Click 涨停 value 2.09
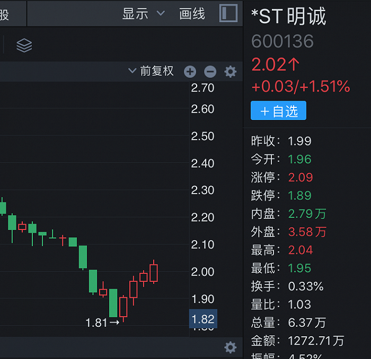Screen dimensions: 371x359 [x=301, y=178]
